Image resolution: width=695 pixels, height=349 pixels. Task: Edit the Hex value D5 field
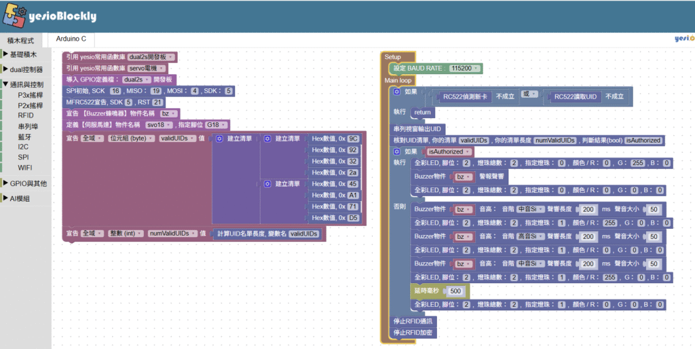pos(353,218)
